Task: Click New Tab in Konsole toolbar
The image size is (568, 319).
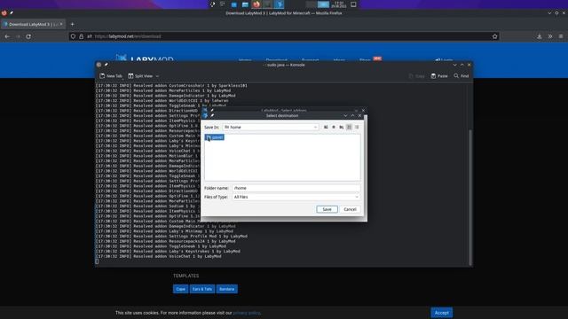Action: coord(111,76)
